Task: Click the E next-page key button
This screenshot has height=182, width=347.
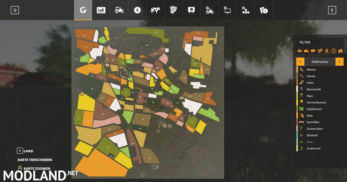Action: [332, 10]
